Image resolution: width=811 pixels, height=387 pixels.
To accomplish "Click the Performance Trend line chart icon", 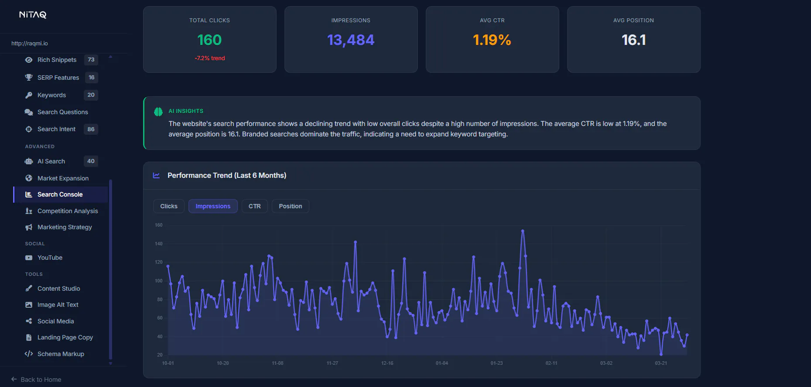I will [x=156, y=175].
